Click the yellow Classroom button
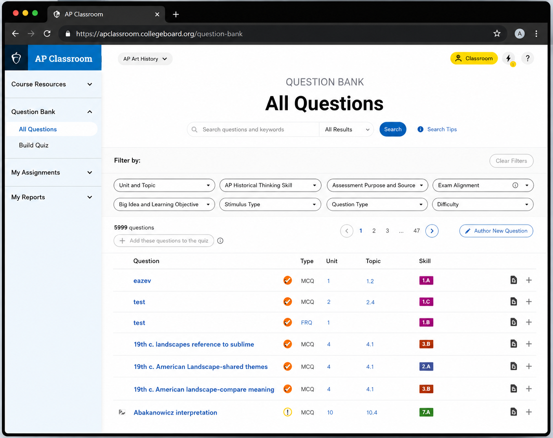553x438 pixels. (474, 58)
